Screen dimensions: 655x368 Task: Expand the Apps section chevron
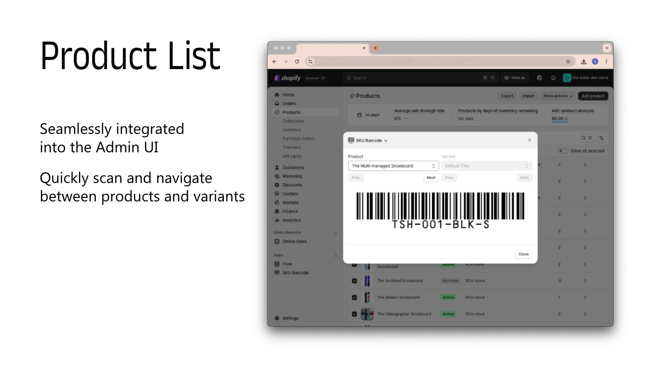(x=336, y=256)
